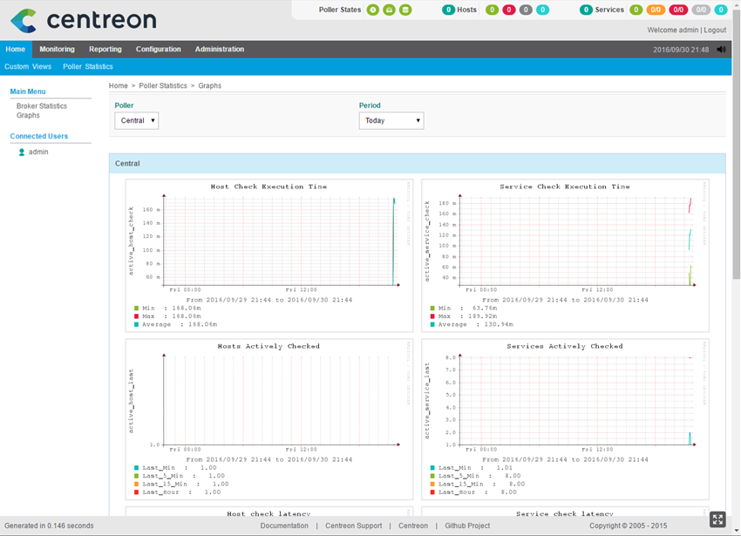Click the poller latency clock icon
The width and height of the screenshot is (741, 536).
(x=373, y=10)
